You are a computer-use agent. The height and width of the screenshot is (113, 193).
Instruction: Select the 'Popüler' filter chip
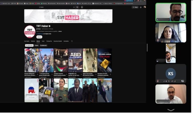(x=36, y=45)
